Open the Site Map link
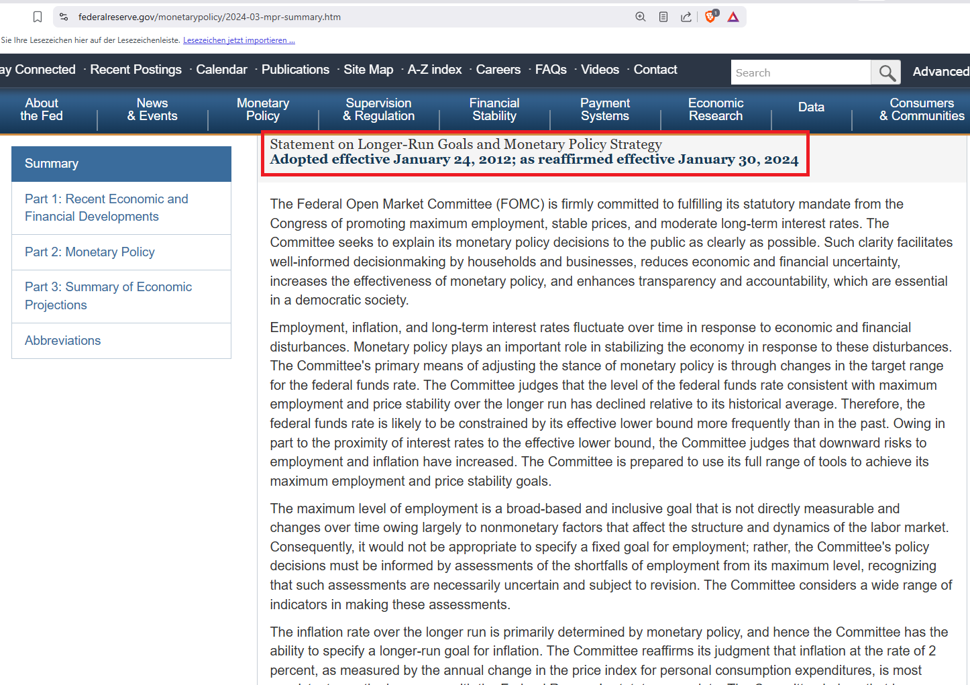The height and width of the screenshot is (685, 970). point(368,70)
